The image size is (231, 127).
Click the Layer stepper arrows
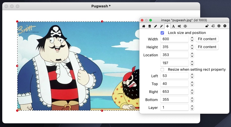(x=192, y=107)
